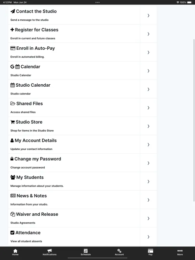Open the More tab menu
This screenshot has width=195, height=260.
[180, 252]
